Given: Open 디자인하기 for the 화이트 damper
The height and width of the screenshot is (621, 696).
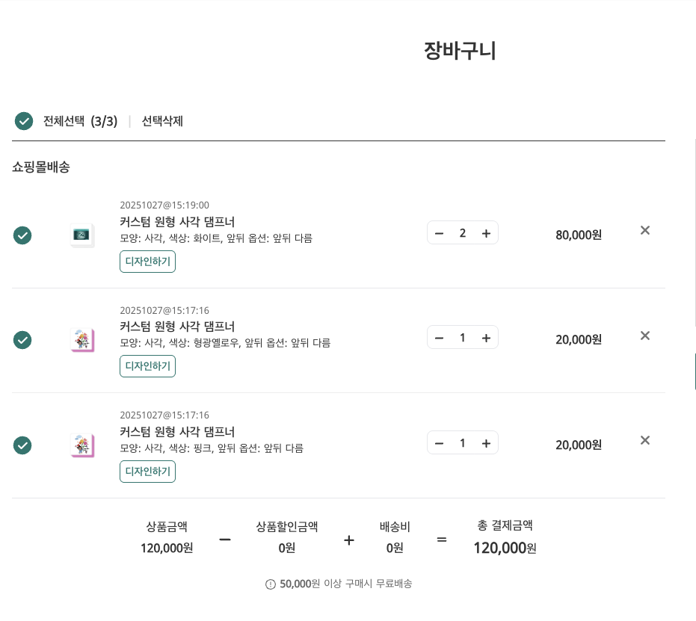Looking at the screenshot, I should (147, 262).
